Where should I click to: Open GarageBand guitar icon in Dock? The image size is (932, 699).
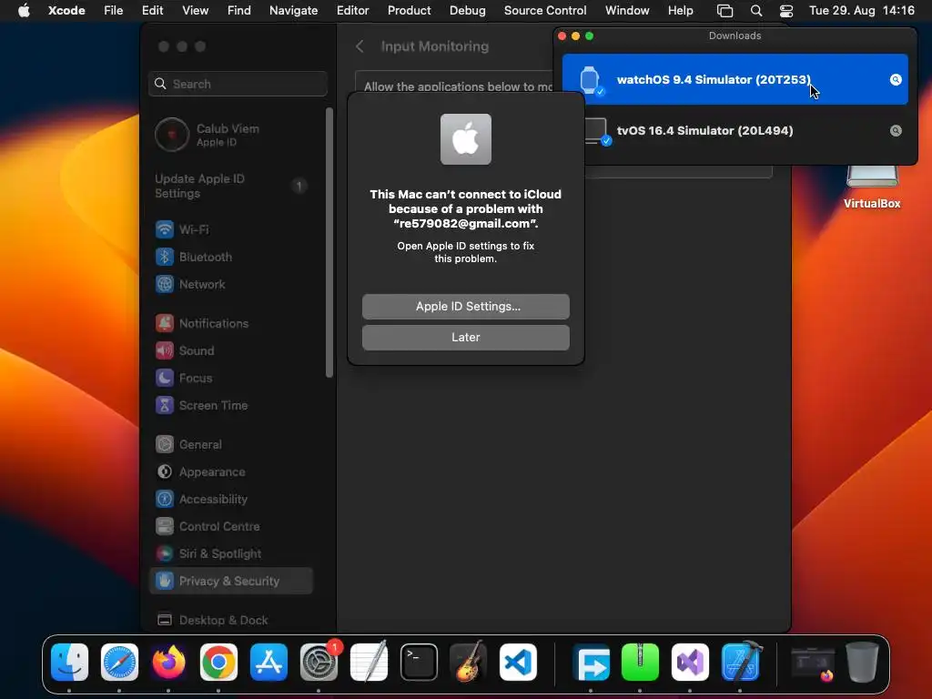(469, 662)
